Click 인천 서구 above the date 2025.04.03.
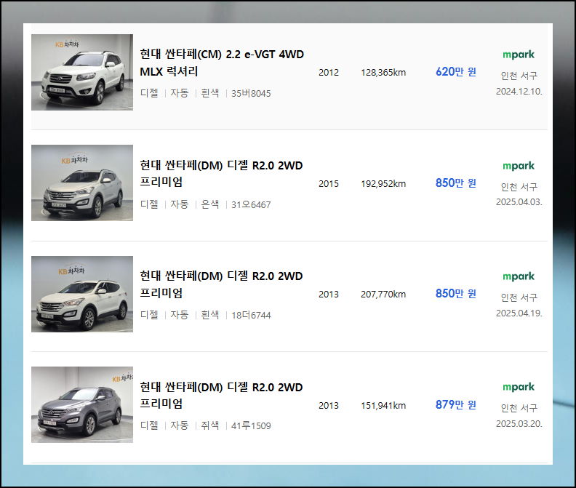Image resolution: width=576 pixels, height=488 pixels. click(x=519, y=187)
